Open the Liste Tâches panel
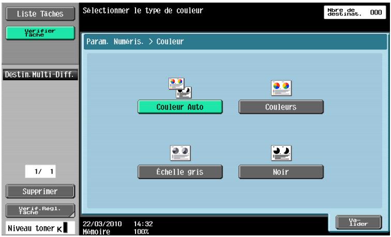This screenshot has width=391, height=237. (x=40, y=14)
